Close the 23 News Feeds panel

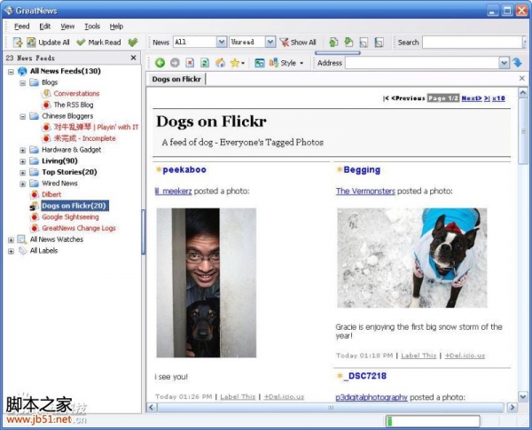coord(133,58)
